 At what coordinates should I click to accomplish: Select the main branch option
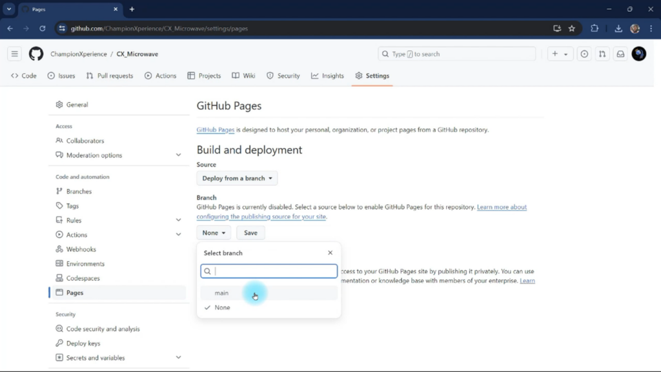(x=269, y=293)
